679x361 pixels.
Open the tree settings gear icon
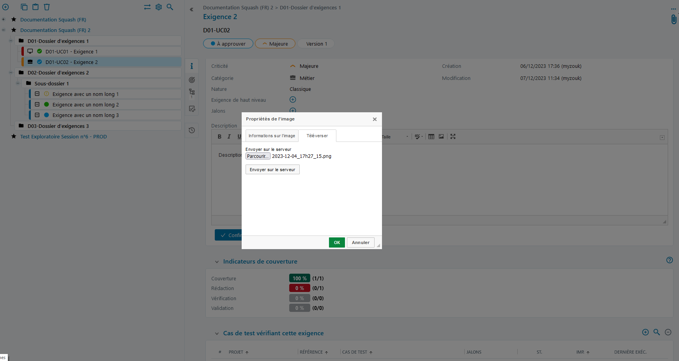point(159,7)
